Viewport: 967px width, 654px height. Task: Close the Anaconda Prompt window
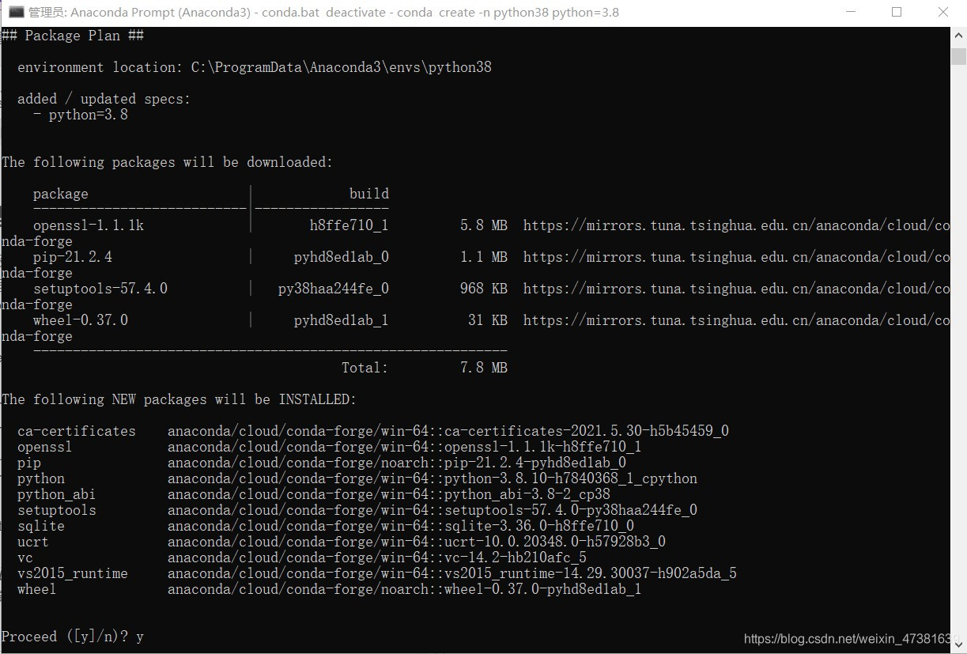(x=943, y=12)
